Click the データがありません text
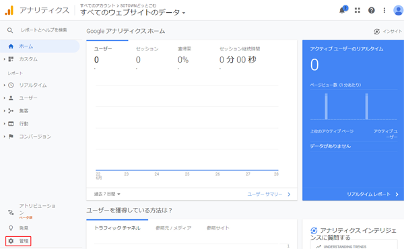The image size is (404, 249). pyautogui.click(x=331, y=146)
